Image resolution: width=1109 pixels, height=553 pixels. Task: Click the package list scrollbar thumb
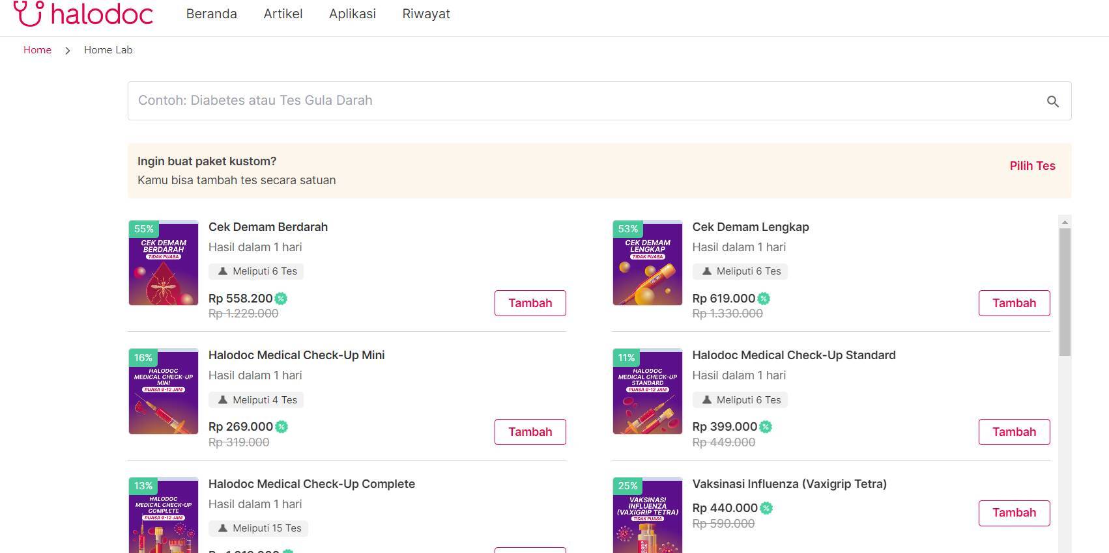[x=1065, y=291]
